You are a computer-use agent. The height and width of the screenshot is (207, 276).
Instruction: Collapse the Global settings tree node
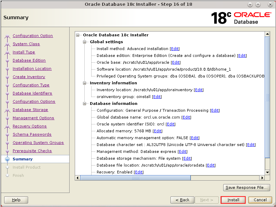(84, 42)
